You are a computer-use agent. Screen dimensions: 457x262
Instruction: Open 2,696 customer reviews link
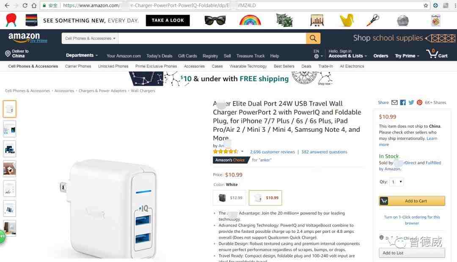point(272,152)
